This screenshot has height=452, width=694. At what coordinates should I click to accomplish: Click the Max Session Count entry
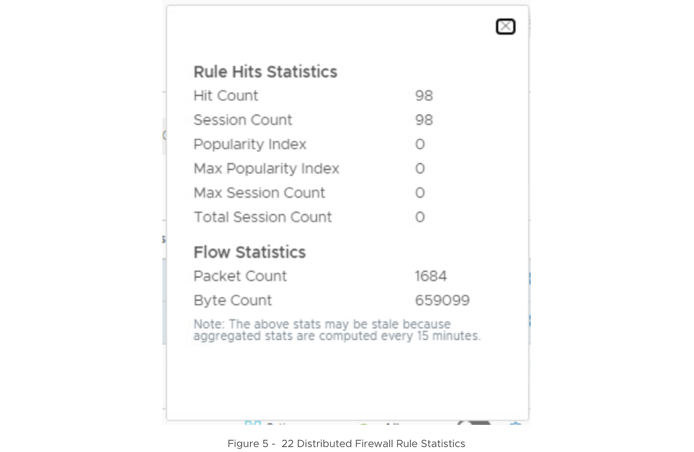point(259,193)
